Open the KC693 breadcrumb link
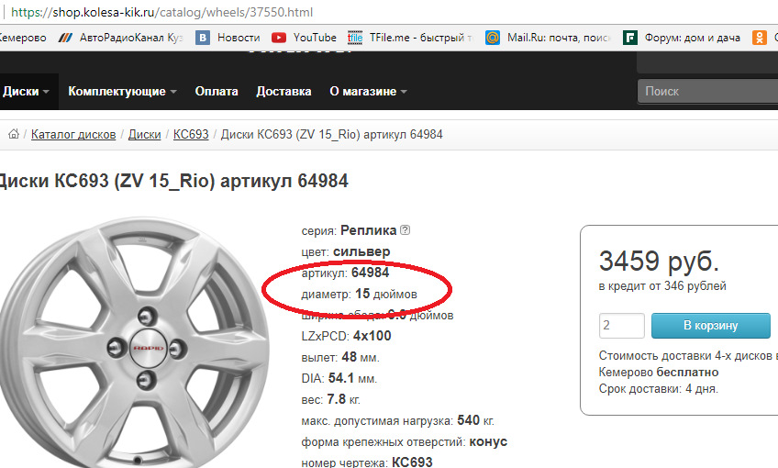Image resolution: width=778 pixels, height=468 pixels. coord(191,135)
